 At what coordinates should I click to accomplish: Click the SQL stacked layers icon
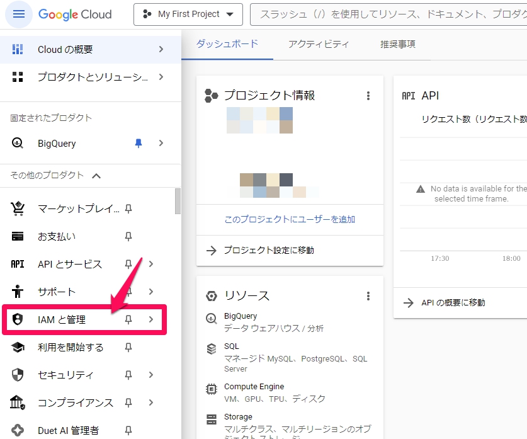[x=212, y=349]
